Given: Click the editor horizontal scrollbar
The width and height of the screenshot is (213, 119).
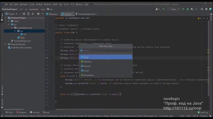Looking at the screenshot, I should 109,109.
